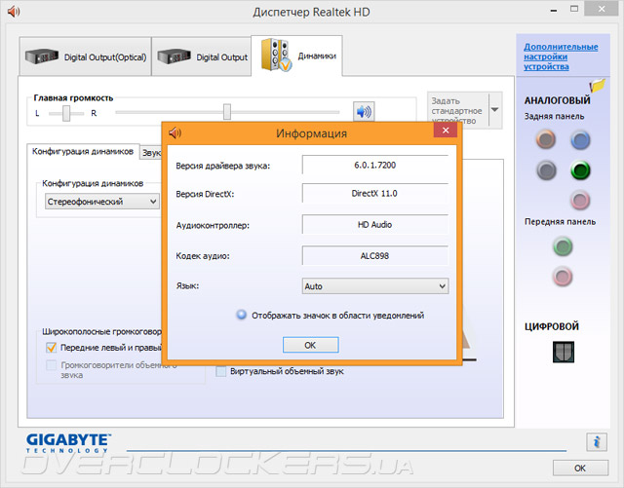Image resolution: width=624 pixels, height=488 pixels.
Task: Click the green front panel jack
Action: pyautogui.click(x=563, y=246)
